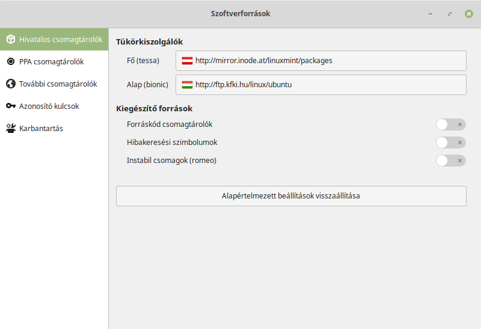Close the Szoftverforrások window

(x=469, y=14)
